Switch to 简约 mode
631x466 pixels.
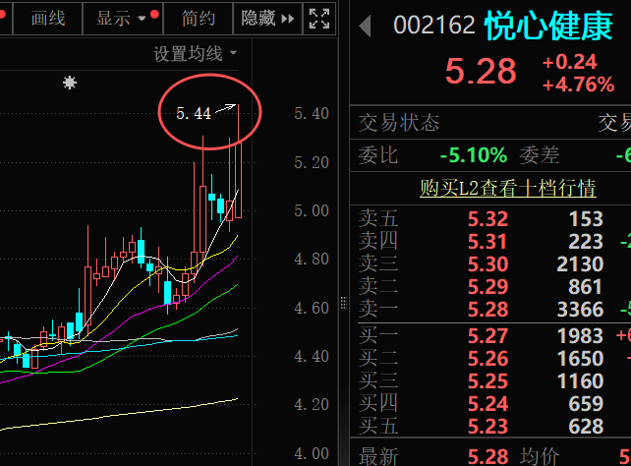198,19
